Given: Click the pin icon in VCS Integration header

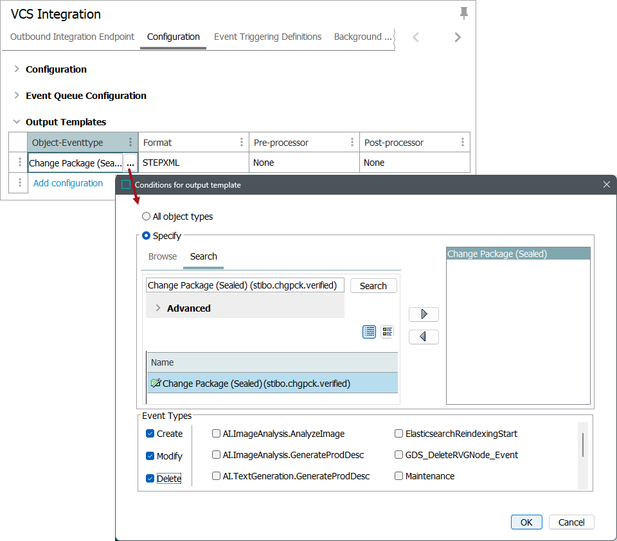Looking at the screenshot, I should (464, 13).
